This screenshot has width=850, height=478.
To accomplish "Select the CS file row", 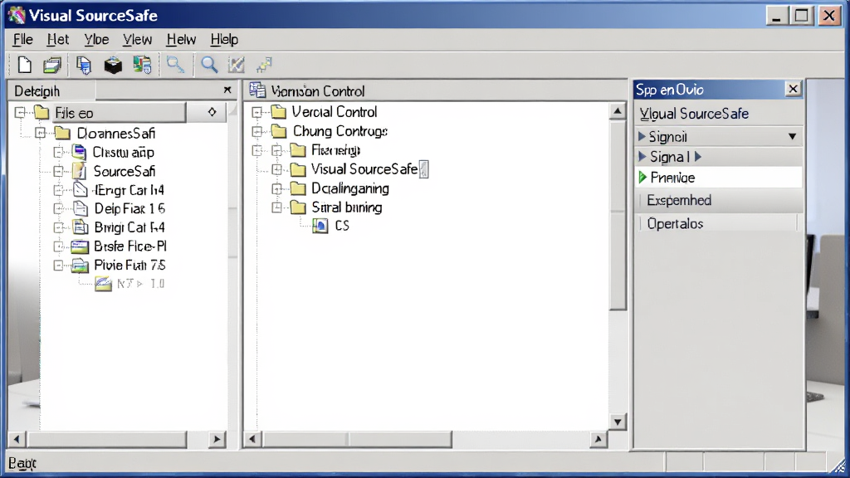I will pos(330,226).
